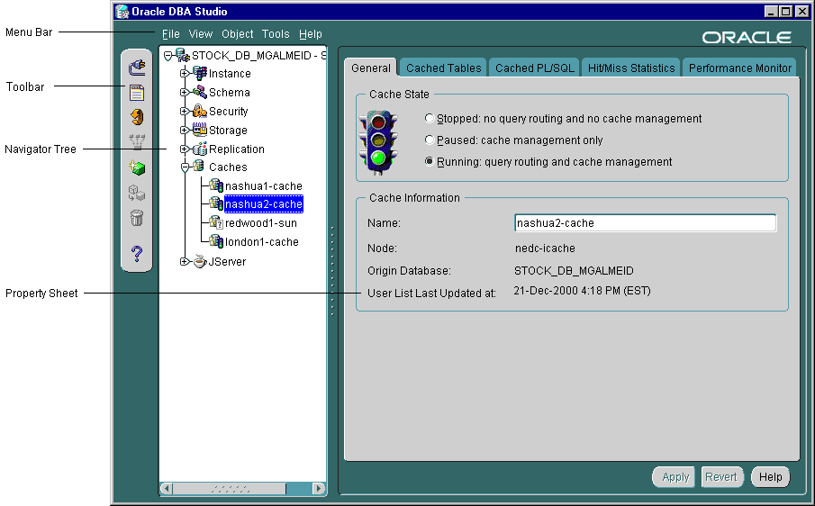Expand the Storage tree node

click(x=185, y=130)
